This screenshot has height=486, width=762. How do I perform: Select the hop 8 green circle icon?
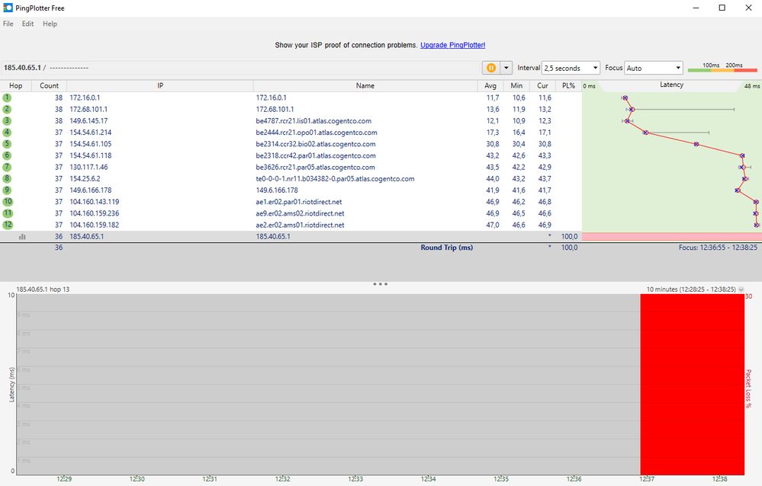pyautogui.click(x=7, y=178)
